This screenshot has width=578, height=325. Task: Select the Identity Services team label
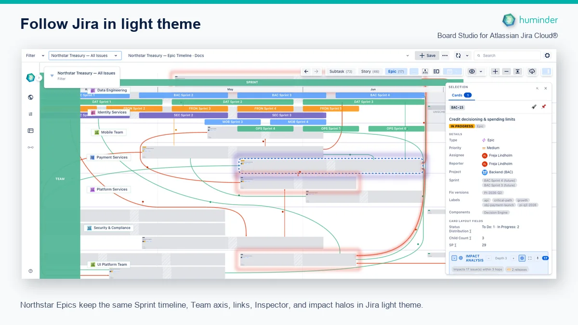108,112
